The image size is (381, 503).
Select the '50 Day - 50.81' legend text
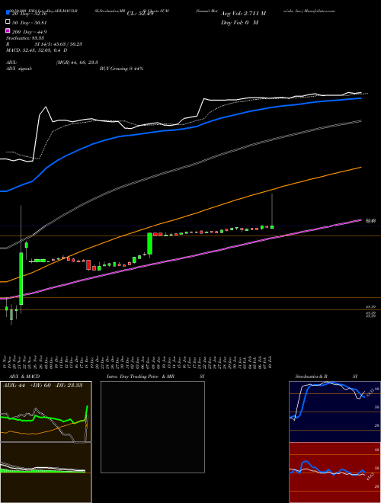point(30,22)
